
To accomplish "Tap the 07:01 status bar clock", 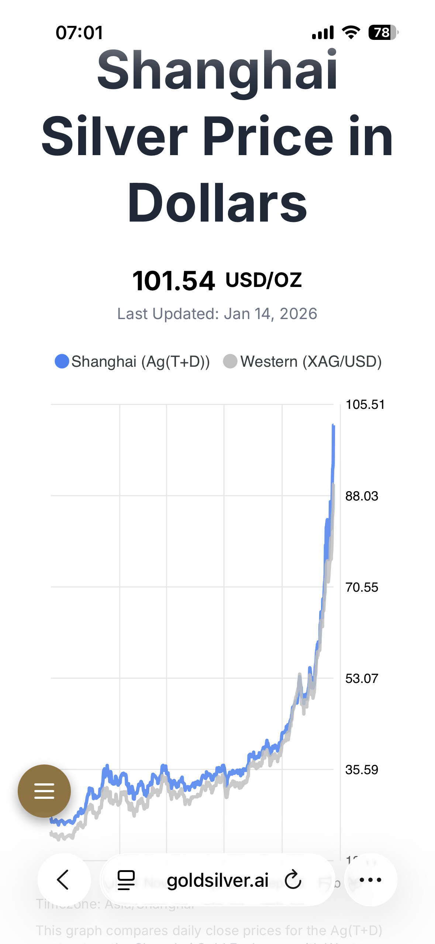I will click(79, 33).
